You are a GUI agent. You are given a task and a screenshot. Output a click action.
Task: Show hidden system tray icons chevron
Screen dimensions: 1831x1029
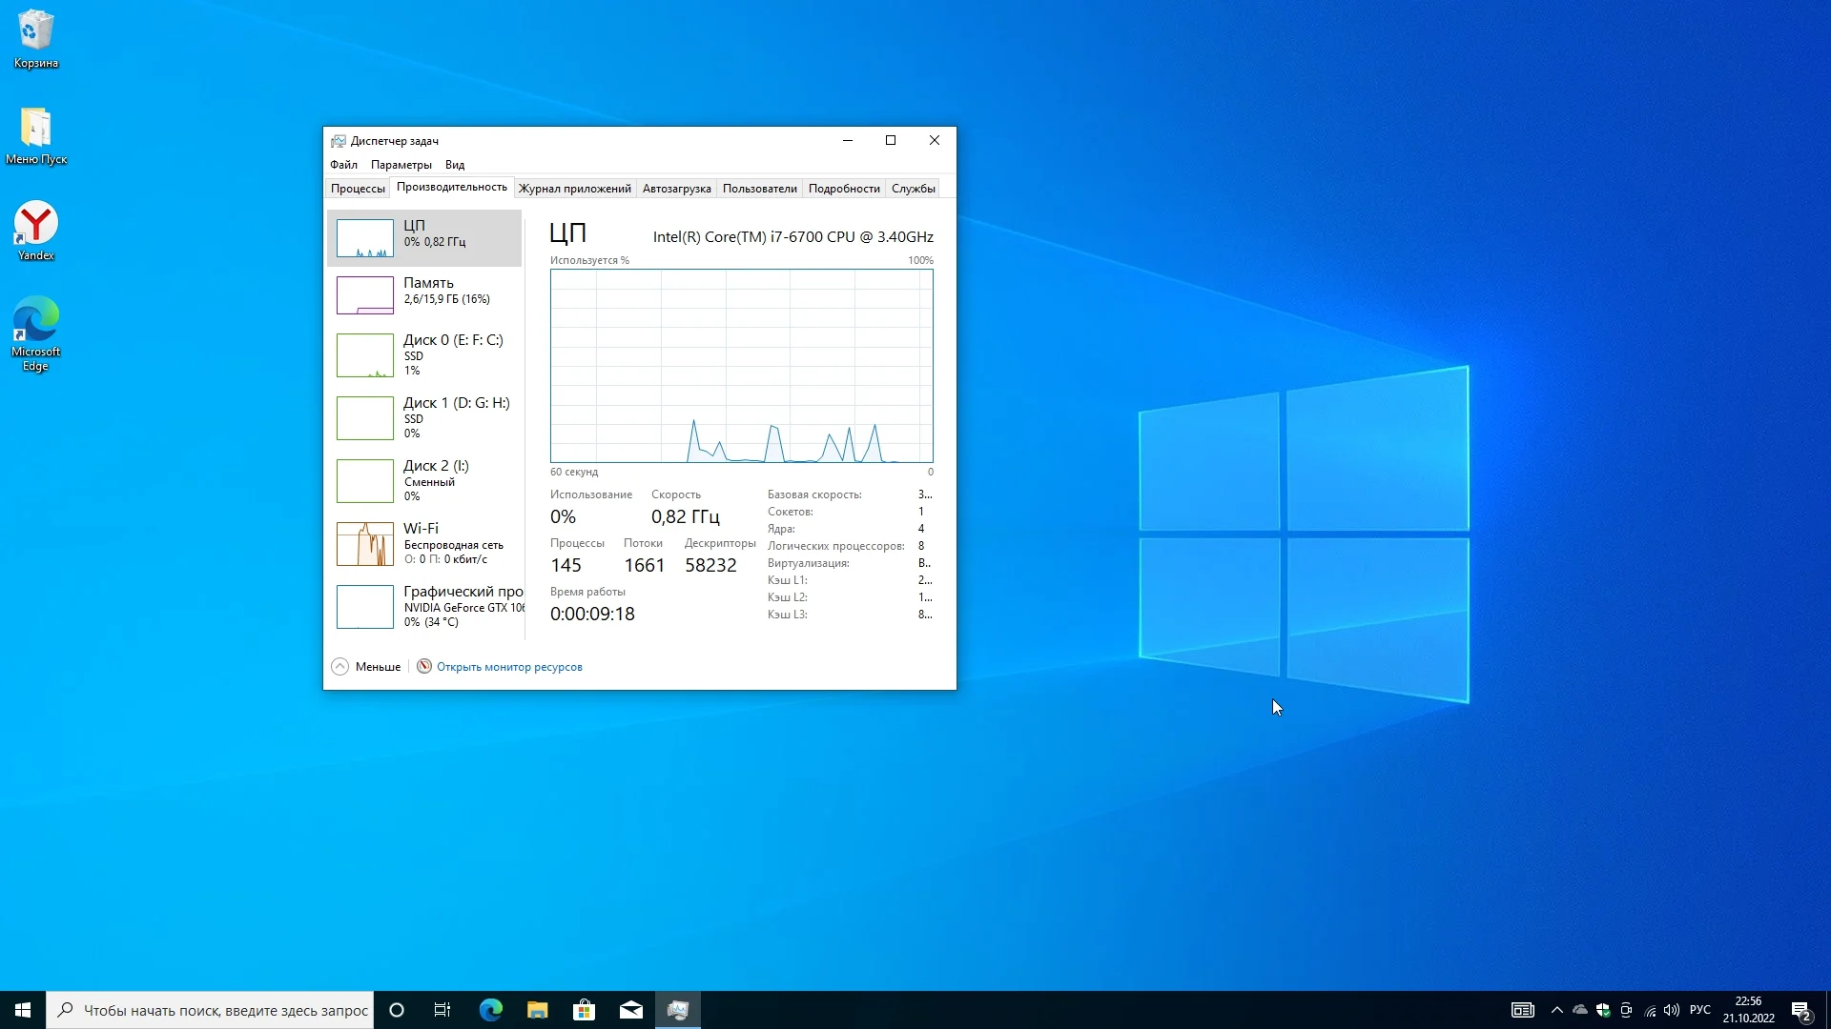[1556, 1010]
